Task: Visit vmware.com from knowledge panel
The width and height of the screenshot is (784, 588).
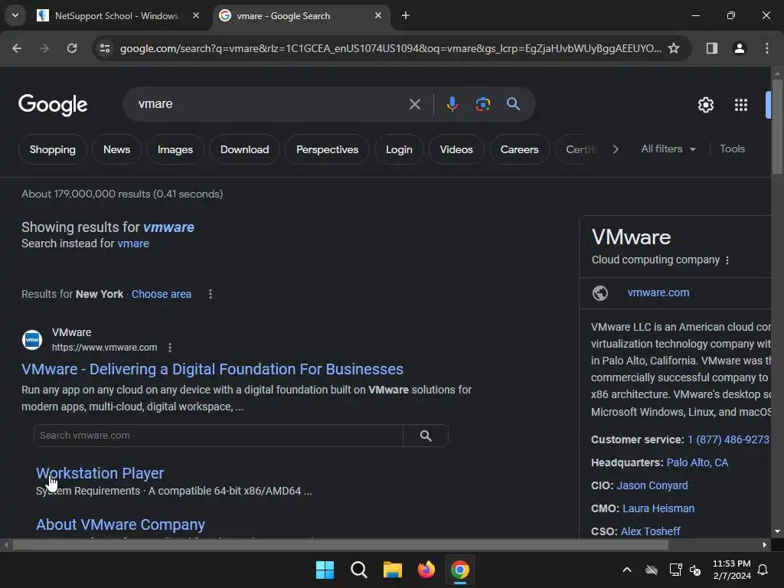Action: (658, 292)
